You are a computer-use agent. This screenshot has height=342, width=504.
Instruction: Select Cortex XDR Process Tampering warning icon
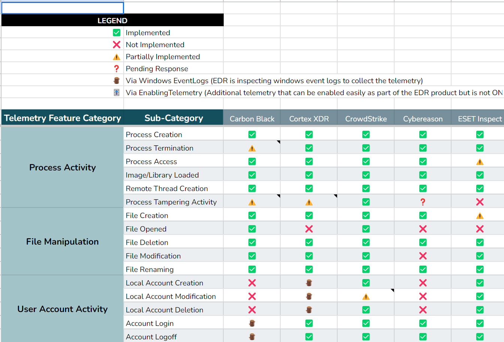[x=309, y=202]
